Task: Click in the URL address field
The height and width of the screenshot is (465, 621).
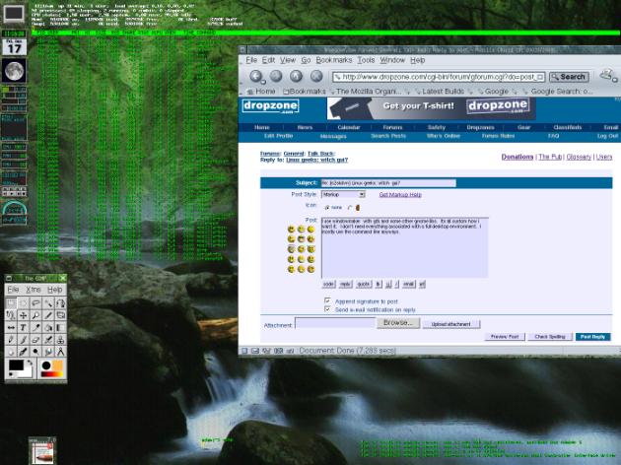Action: [x=439, y=77]
